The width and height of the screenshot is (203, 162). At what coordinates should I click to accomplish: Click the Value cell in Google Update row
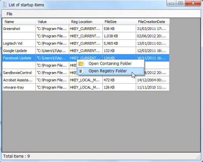pyautogui.click(x=52, y=51)
